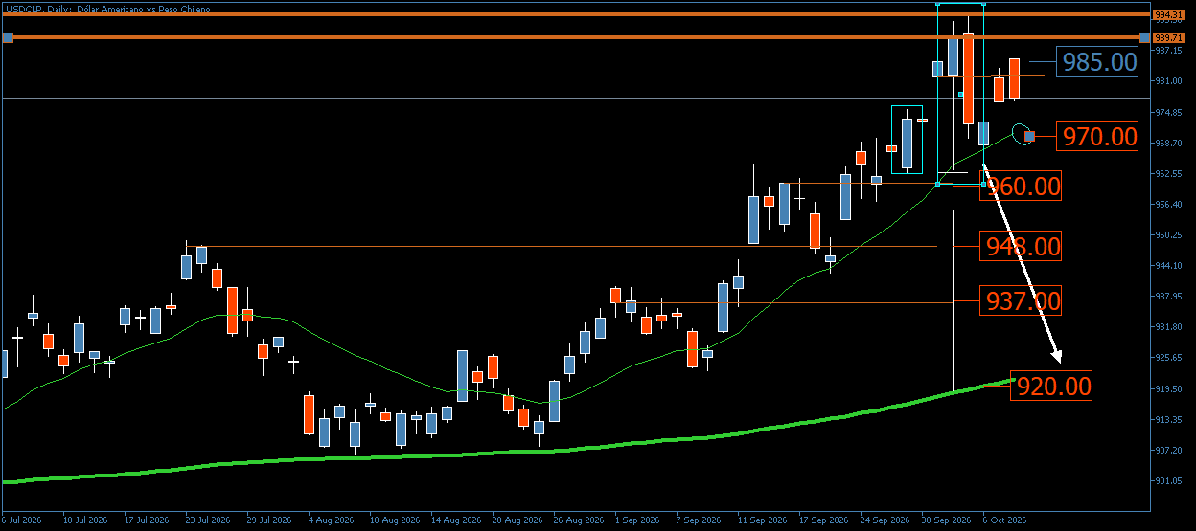The image size is (1196, 531).
Task: Click the USDCLP Daily chart title text
Action: tap(107, 9)
